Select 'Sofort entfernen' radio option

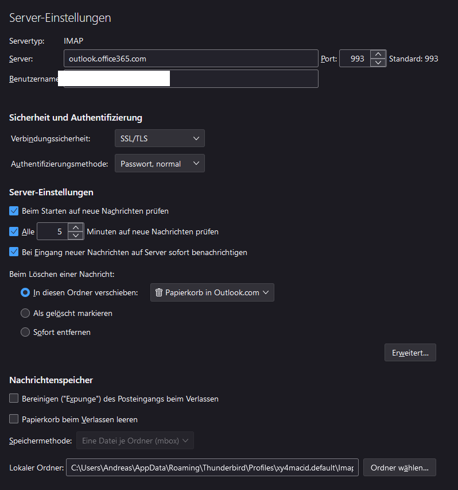tap(25, 332)
